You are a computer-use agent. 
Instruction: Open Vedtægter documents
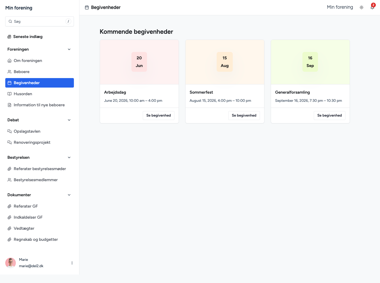point(40,228)
